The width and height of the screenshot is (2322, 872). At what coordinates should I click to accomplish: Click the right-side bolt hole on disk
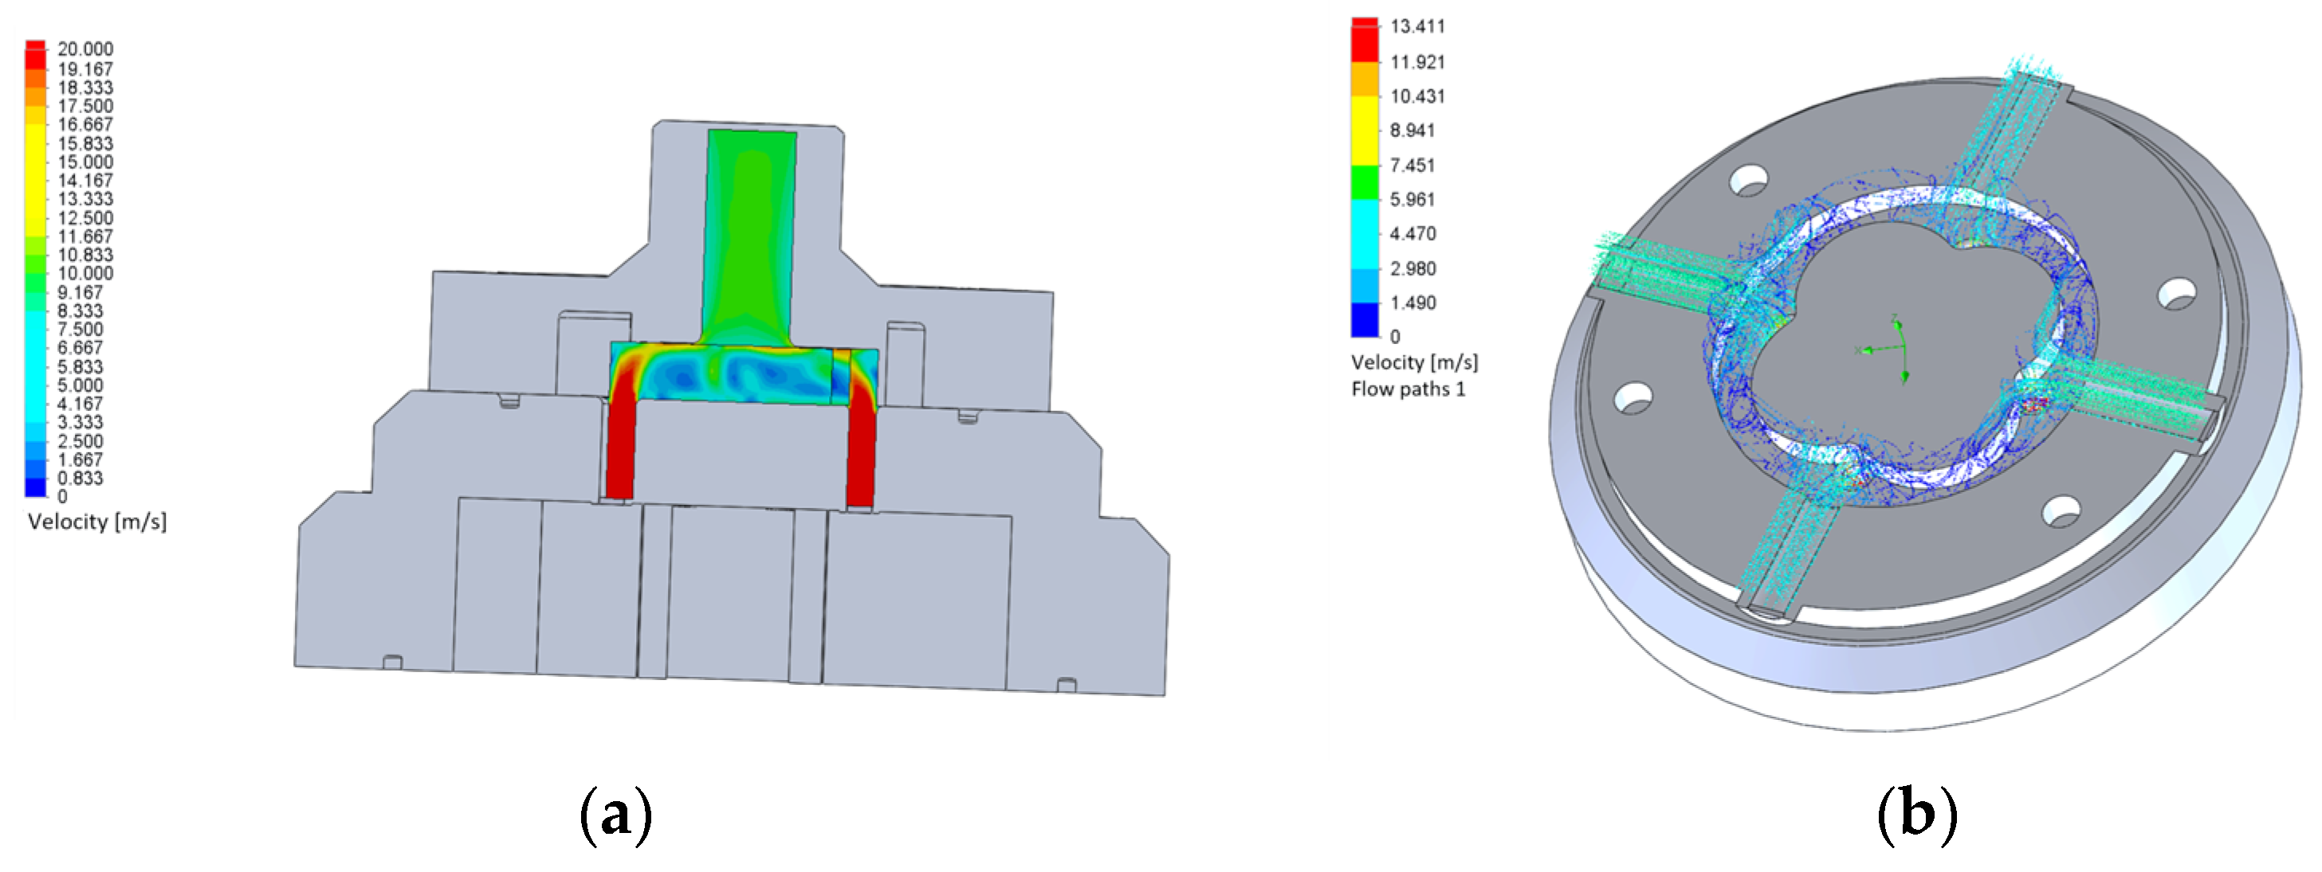coord(2177,294)
